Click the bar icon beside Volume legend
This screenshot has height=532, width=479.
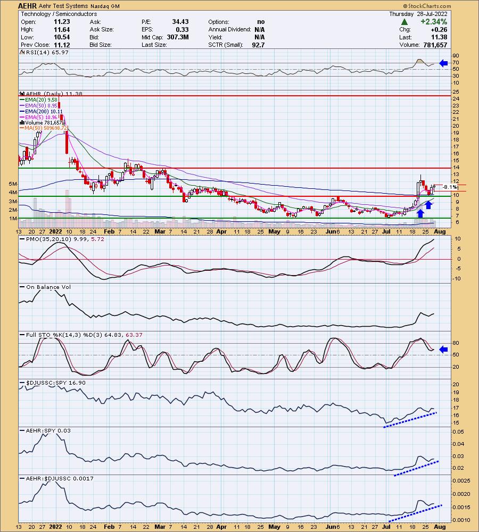[x=22, y=122]
